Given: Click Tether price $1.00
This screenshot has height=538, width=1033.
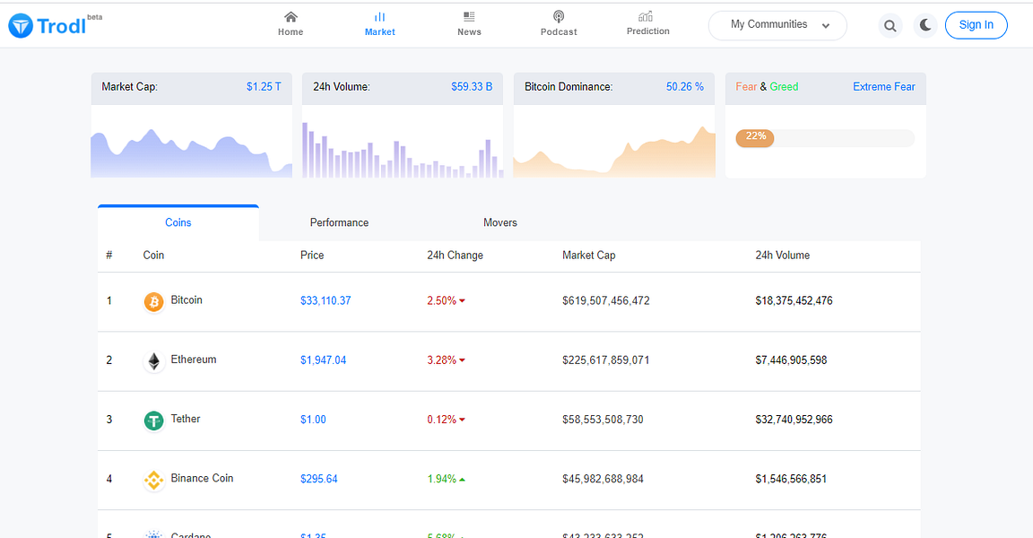Looking at the screenshot, I should click(313, 420).
